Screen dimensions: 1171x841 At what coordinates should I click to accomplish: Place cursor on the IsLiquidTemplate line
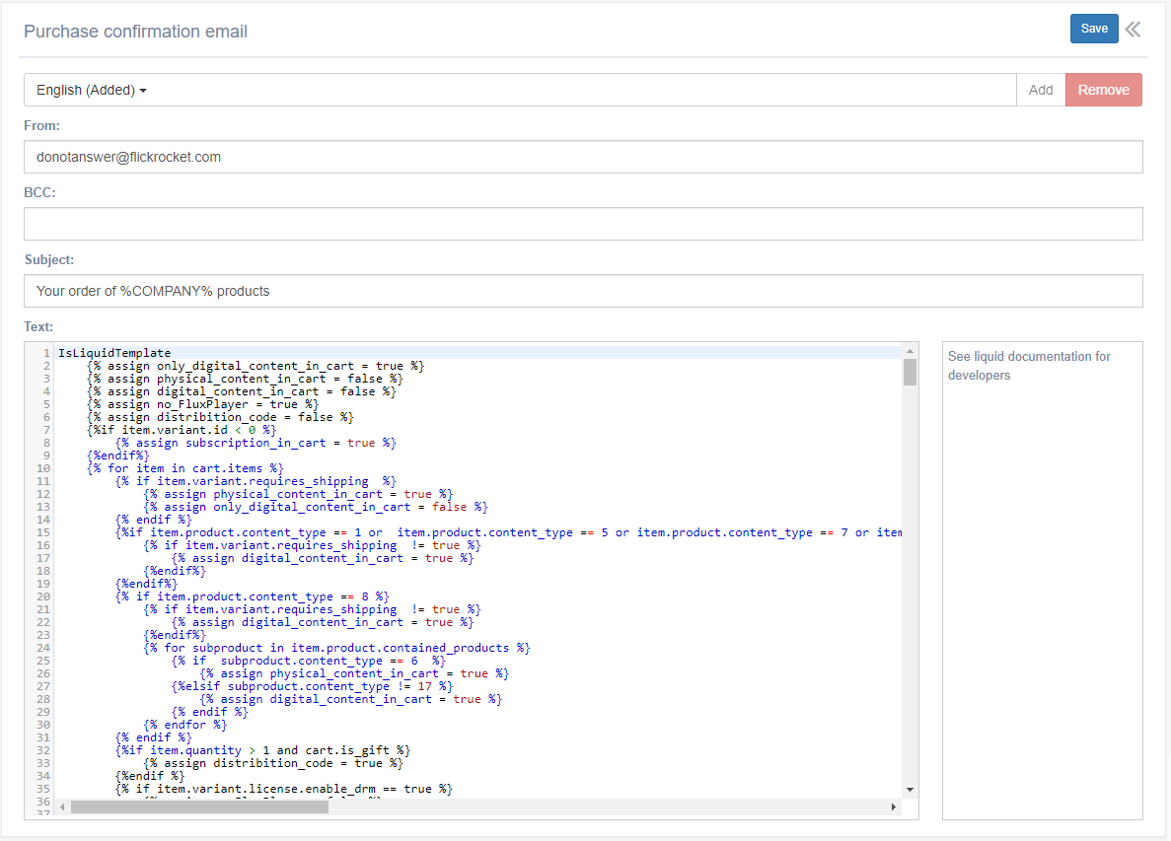[x=114, y=353]
